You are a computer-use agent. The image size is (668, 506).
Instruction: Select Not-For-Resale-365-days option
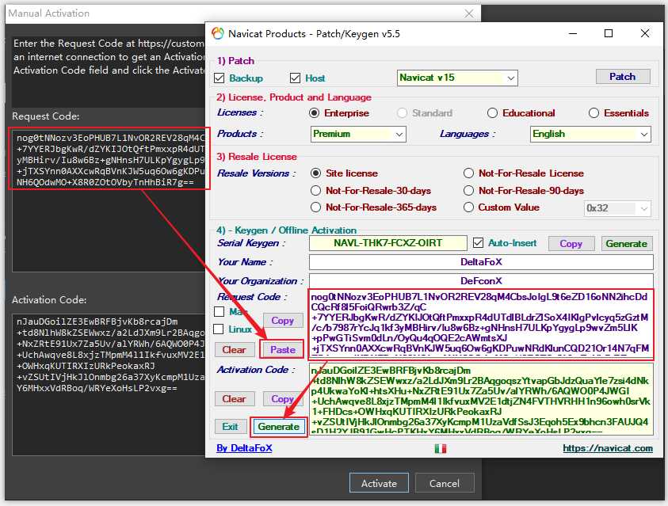tap(315, 207)
